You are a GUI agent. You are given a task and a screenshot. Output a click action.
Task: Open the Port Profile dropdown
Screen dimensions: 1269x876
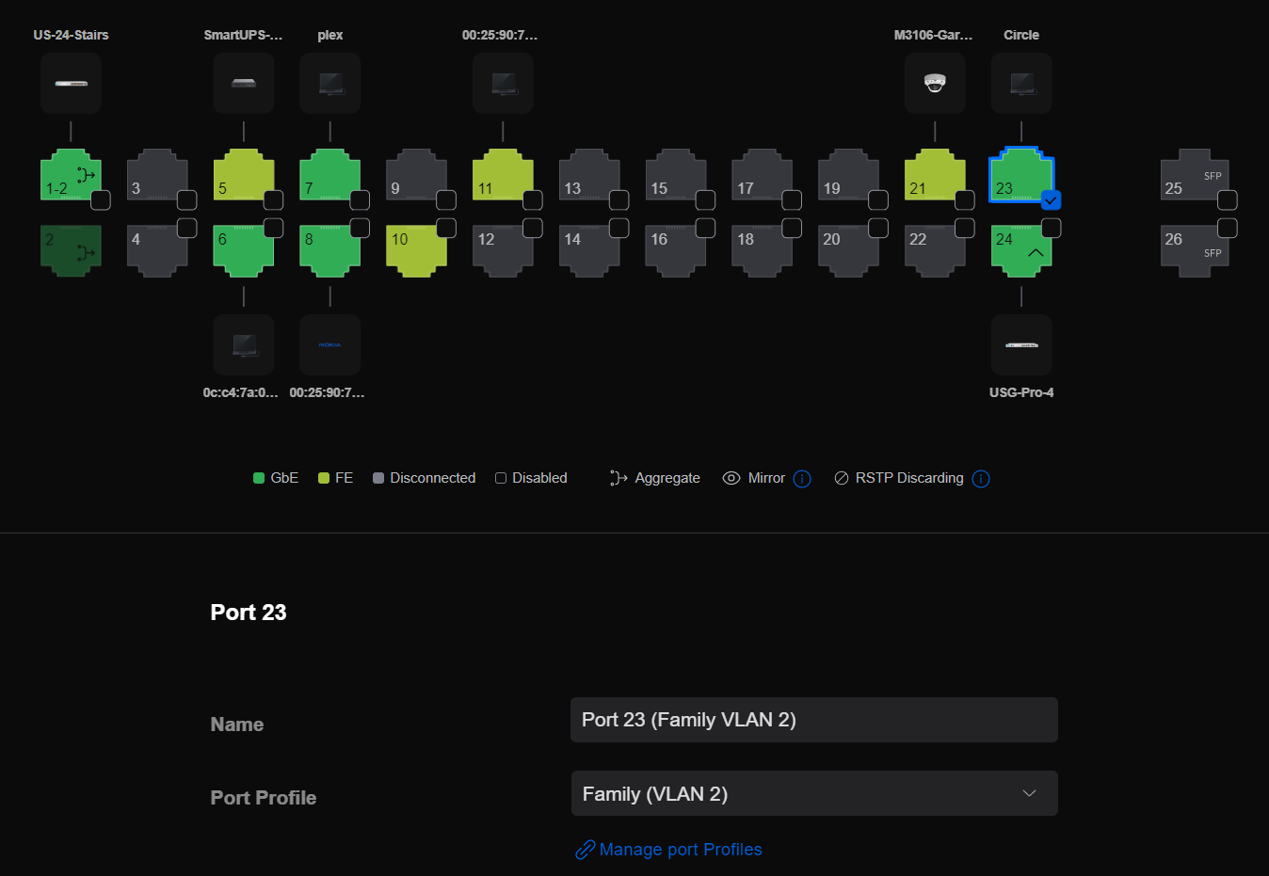point(813,794)
